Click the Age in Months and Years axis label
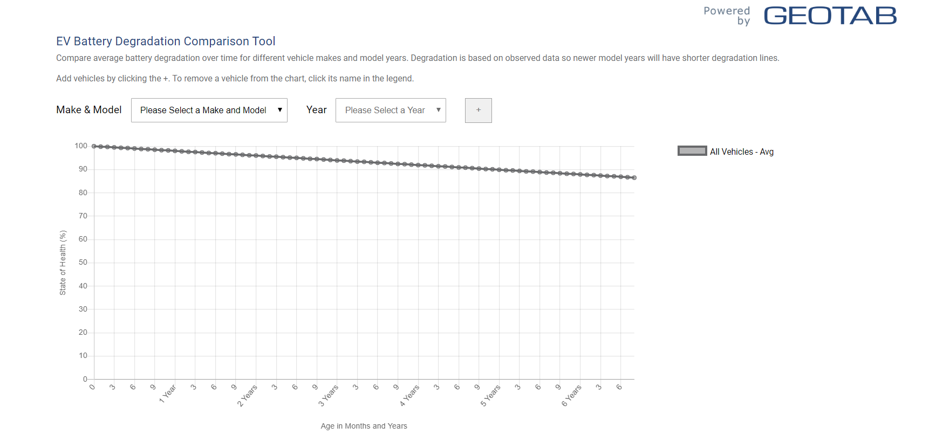This screenshot has height=441, width=943. coord(364,426)
